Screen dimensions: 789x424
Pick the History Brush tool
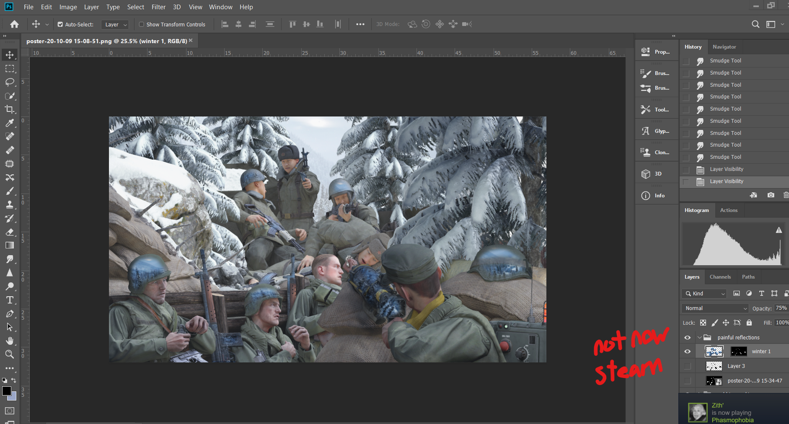click(x=10, y=218)
